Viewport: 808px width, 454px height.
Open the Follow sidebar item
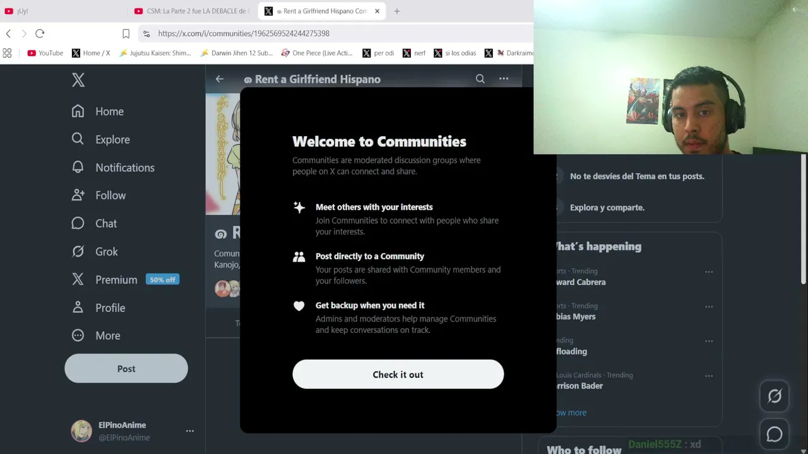point(98,195)
